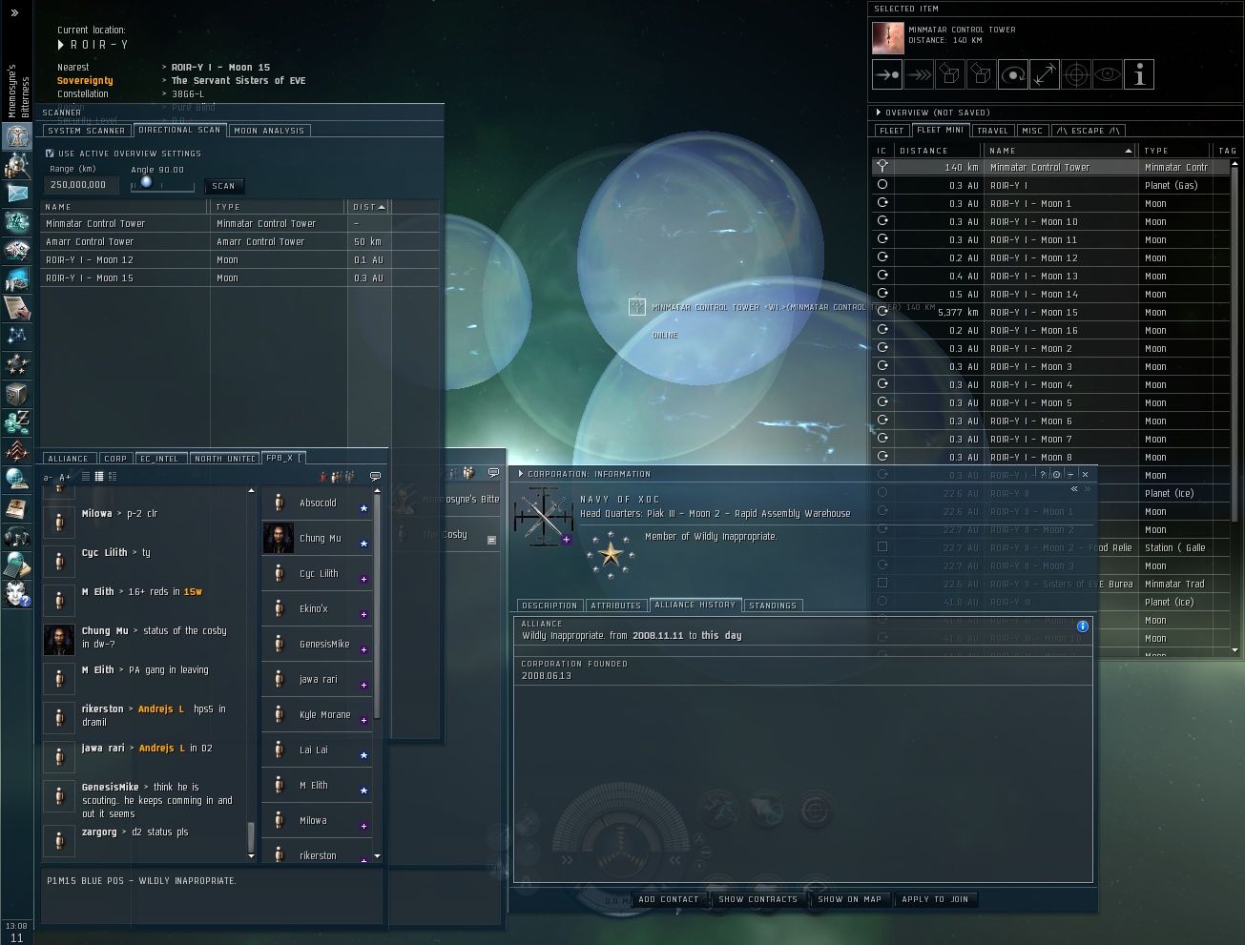Image resolution: width=1245 pixels, height=945 pixels.
Task: Click the Navy of Xoc corporation logo
Action: pyautogui.click(x=544, y=516)
